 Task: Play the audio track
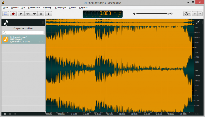[21, 14]
